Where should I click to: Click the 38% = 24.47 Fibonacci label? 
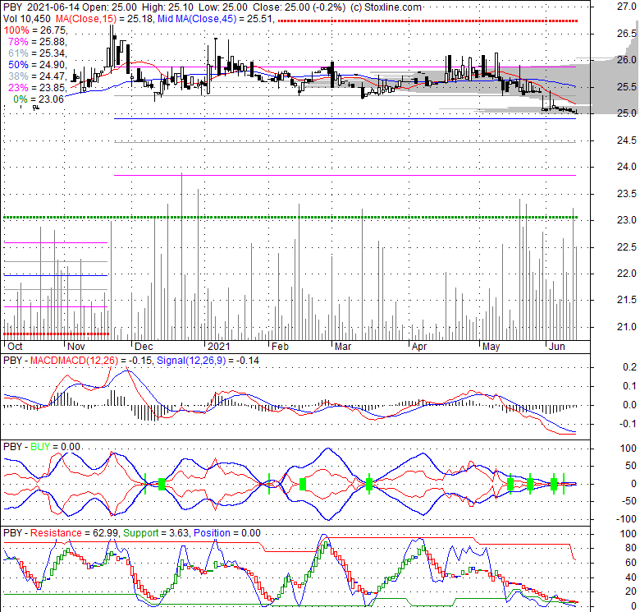point(37,76)
